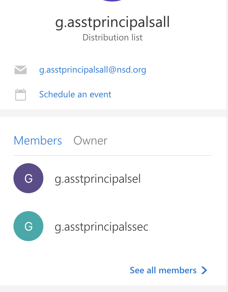Click the Schedule an event link
The width and height of the screenshot is (228, 292).
[75, 94]
